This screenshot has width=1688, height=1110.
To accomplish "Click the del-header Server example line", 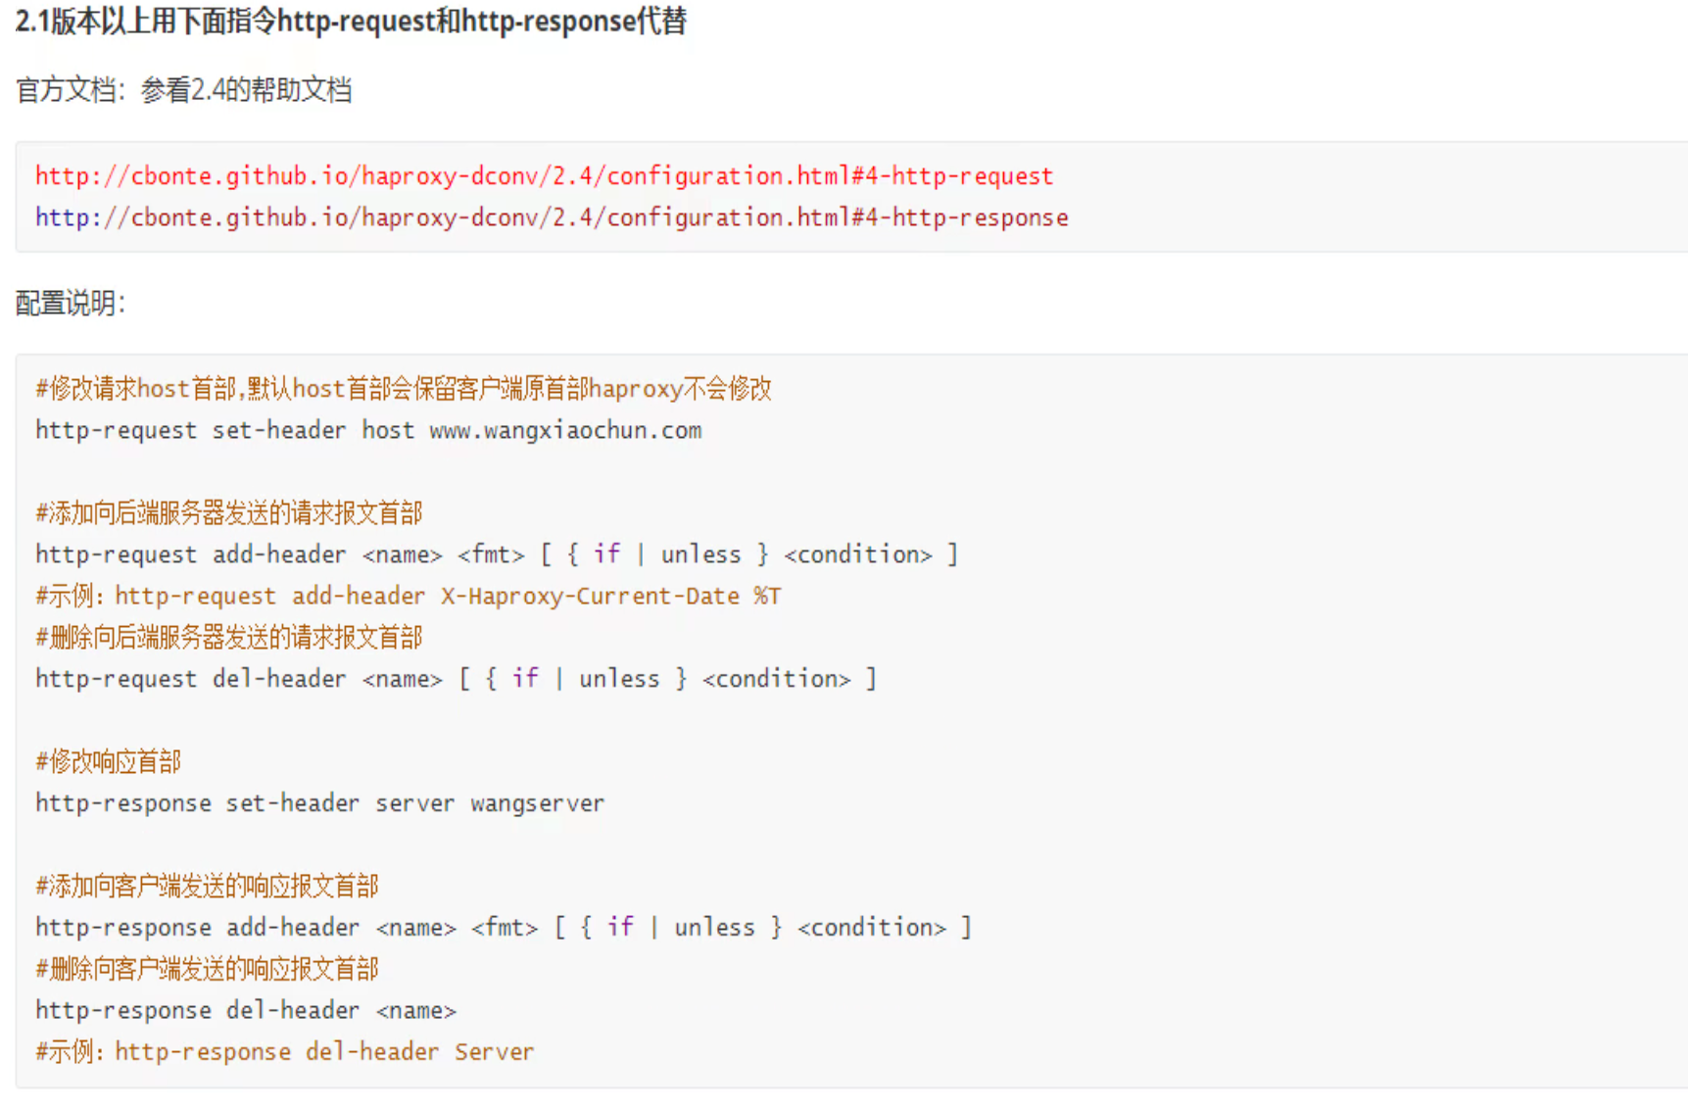I will (285, 1052).
